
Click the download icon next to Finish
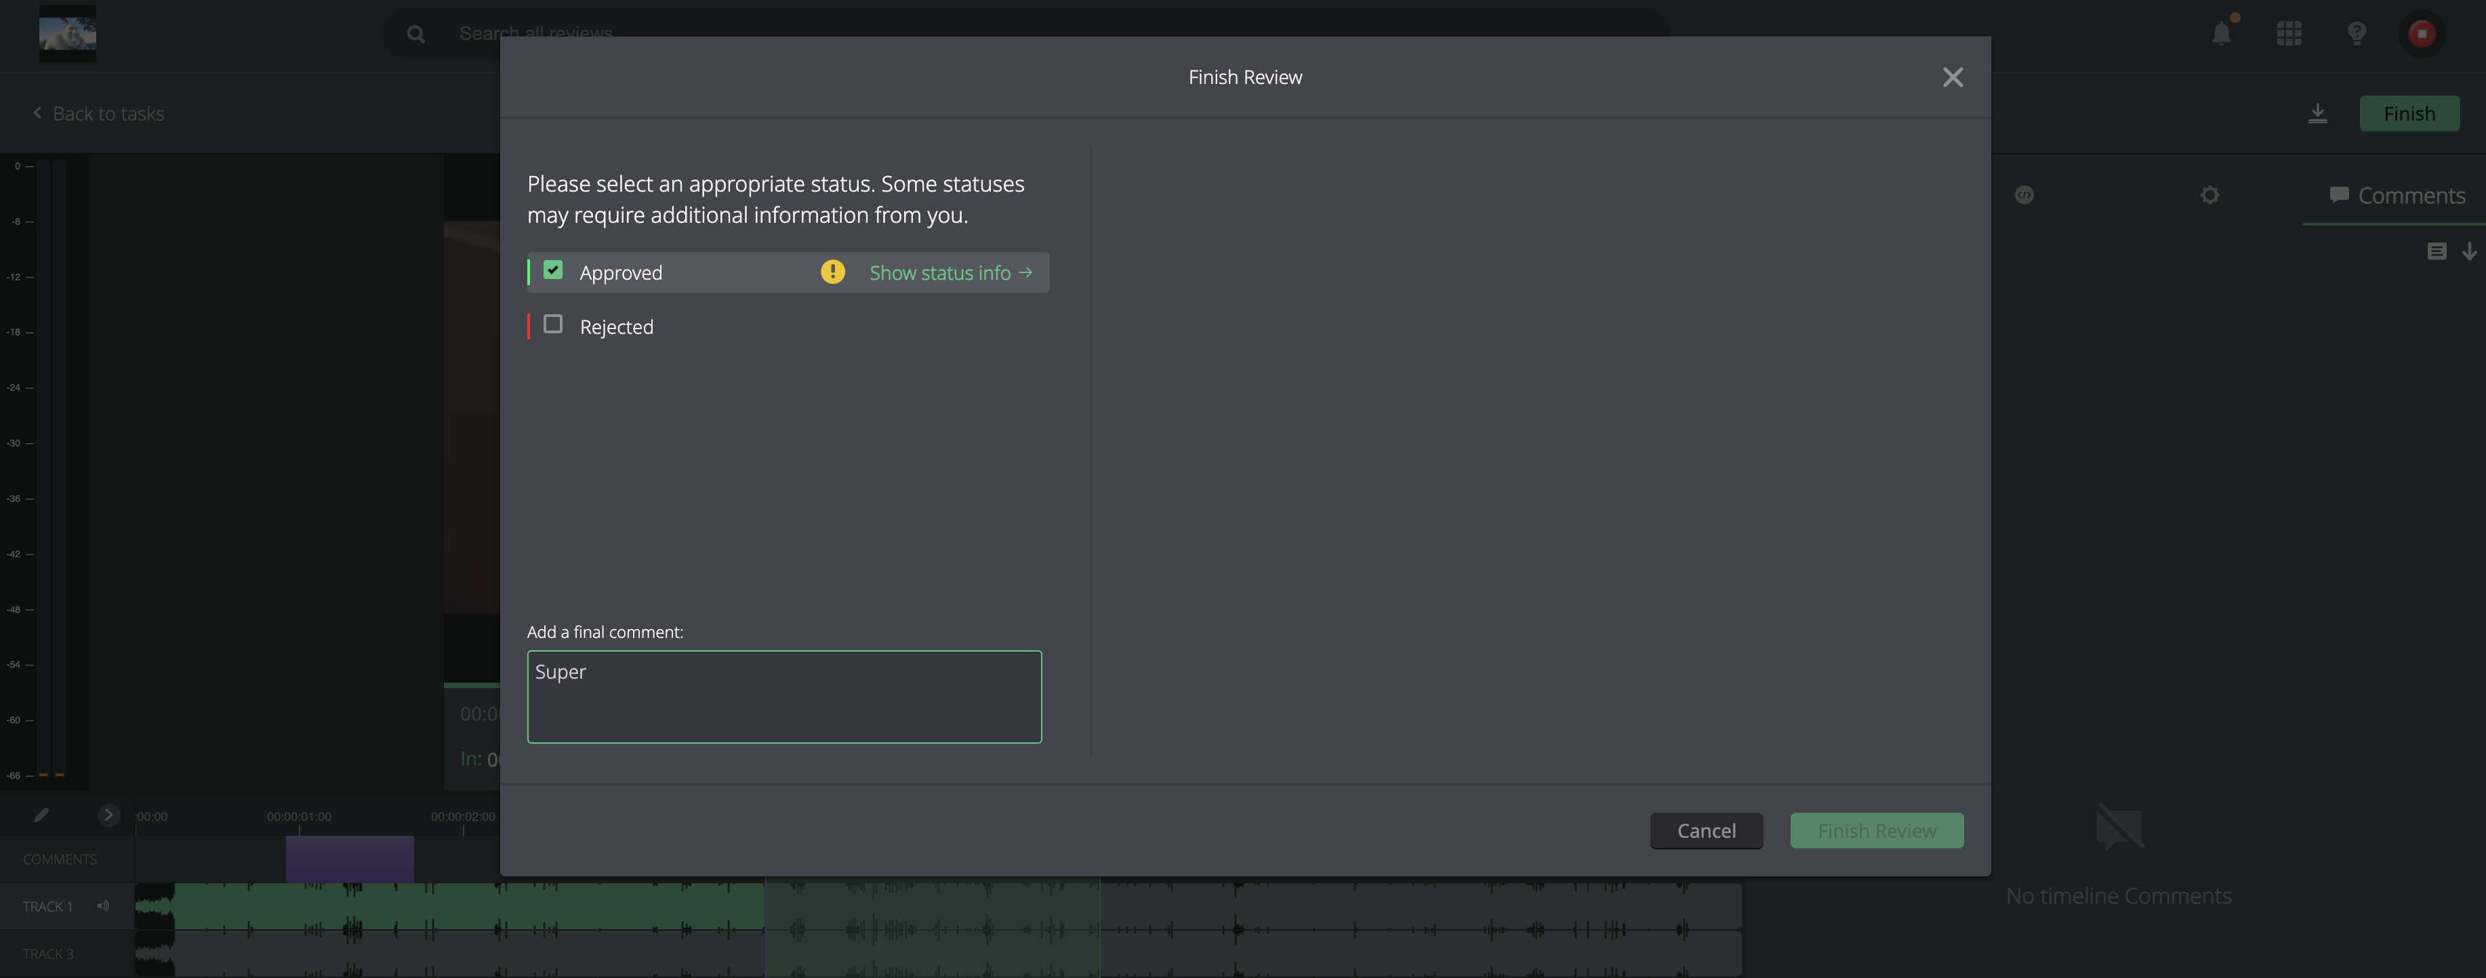tap(2317, 114)
